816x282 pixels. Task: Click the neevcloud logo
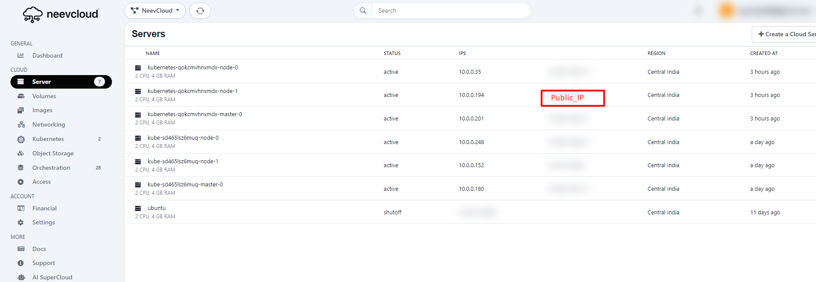click(61, 14)
